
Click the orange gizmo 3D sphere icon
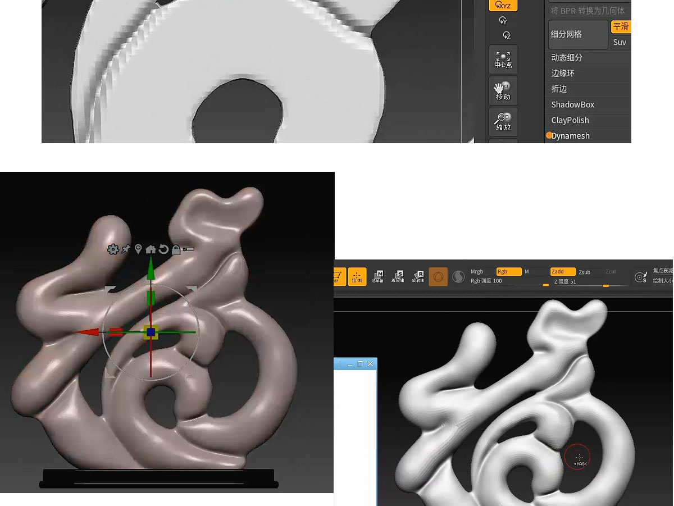(438, 277)
